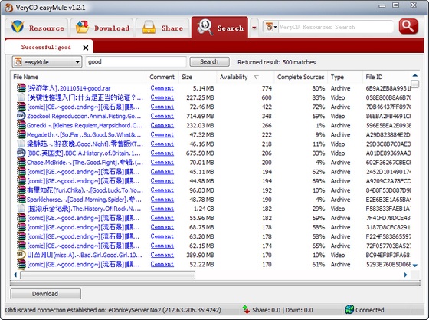Viewport: 429px width, 320px height.
Task: Click the easyMule title bar logo
Action: click(9, 8)
